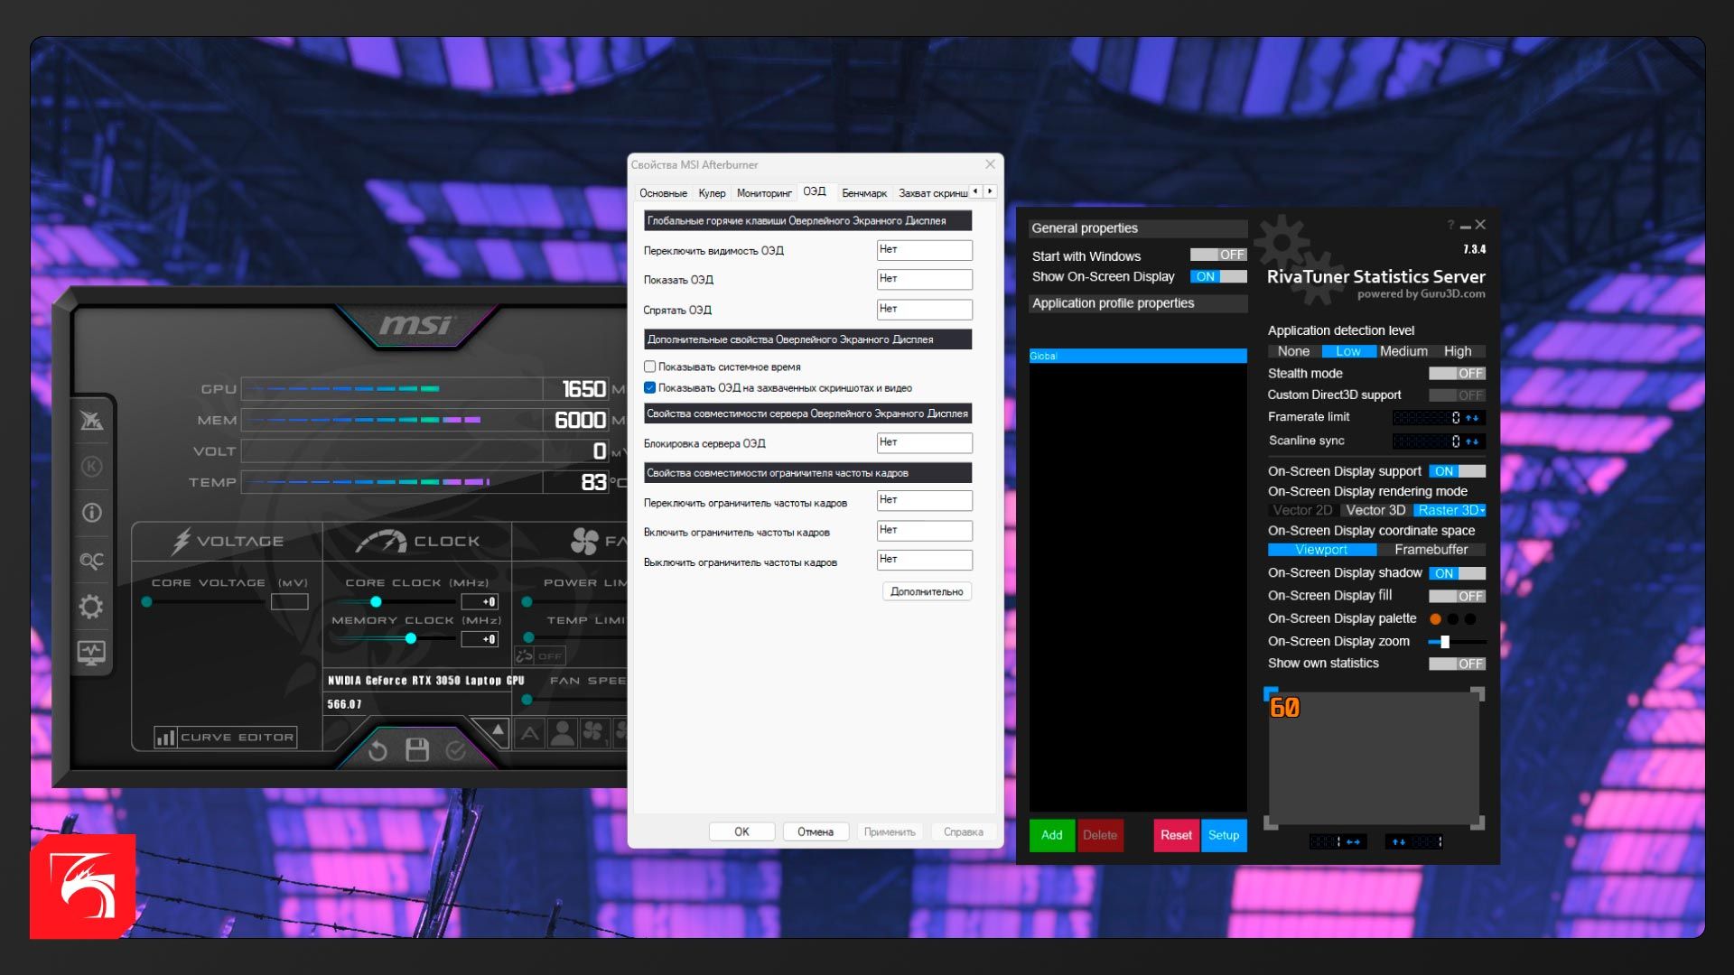
Task: Enable the Показывать системное время checkbox
Action: 649,367
